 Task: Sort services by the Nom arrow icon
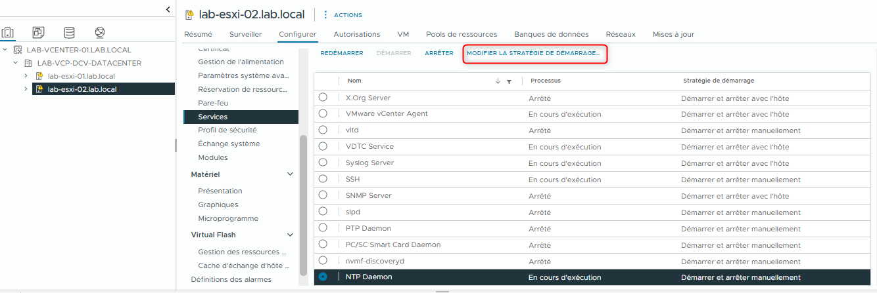[498, 81]
